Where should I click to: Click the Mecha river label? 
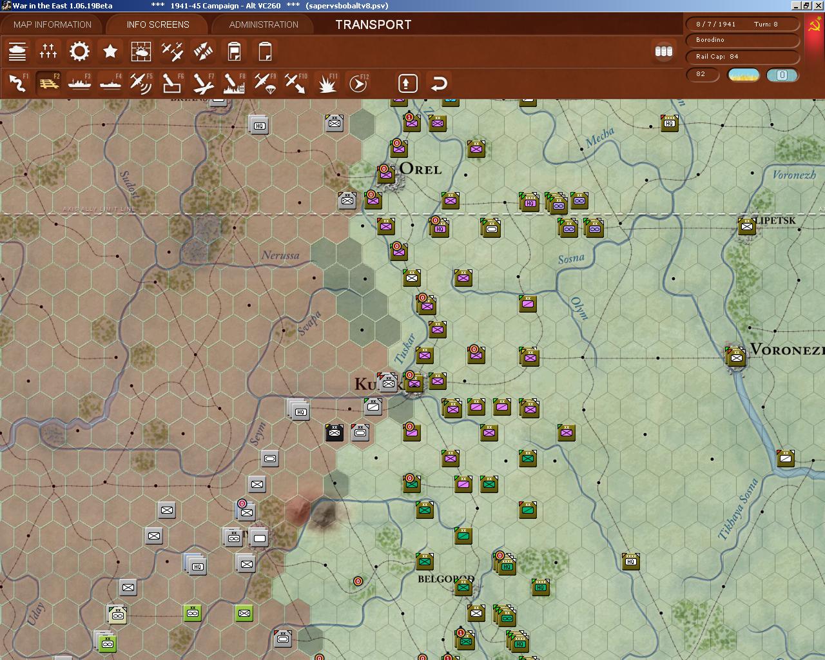tap(600, 137)
